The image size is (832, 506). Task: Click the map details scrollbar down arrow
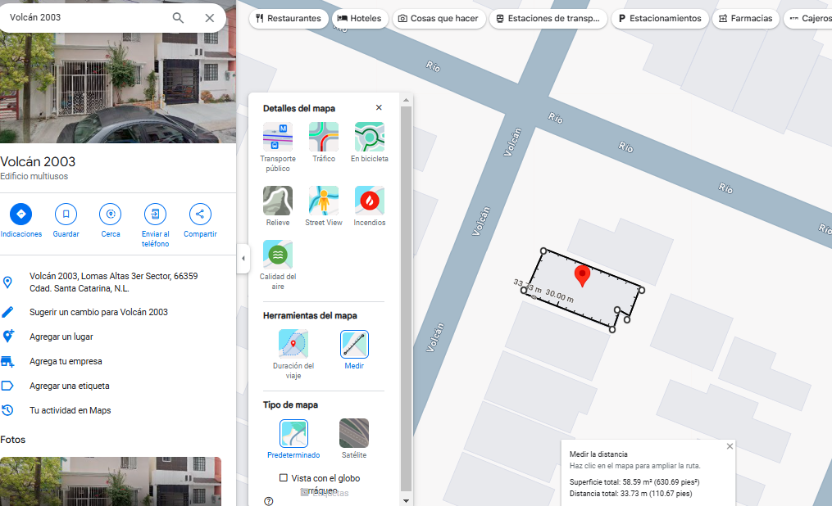406,501
